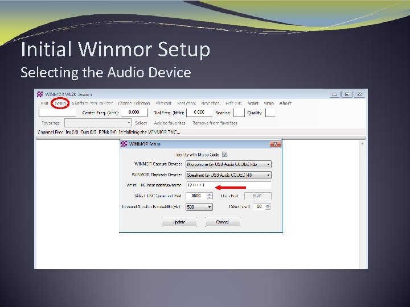Open the Inbound Session Bandwidth dropdown
The height and width of the screenshot is (307, 410).
point(199,207)
